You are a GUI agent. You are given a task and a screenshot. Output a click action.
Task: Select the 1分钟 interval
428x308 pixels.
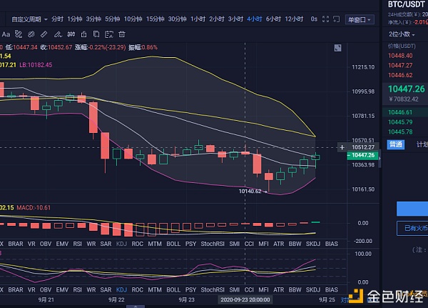tap(75, 19)
